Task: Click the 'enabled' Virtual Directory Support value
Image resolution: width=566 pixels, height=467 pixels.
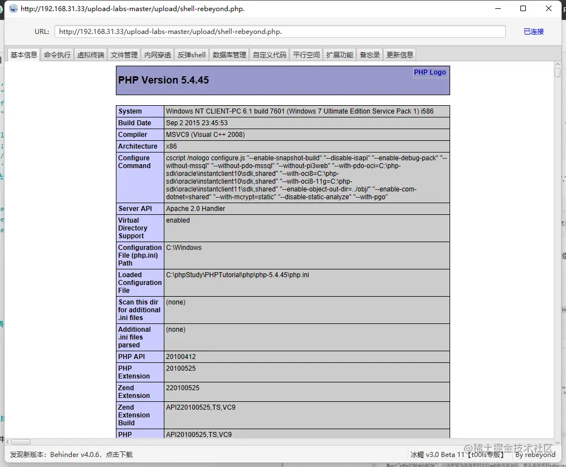Action: (178, 220)
